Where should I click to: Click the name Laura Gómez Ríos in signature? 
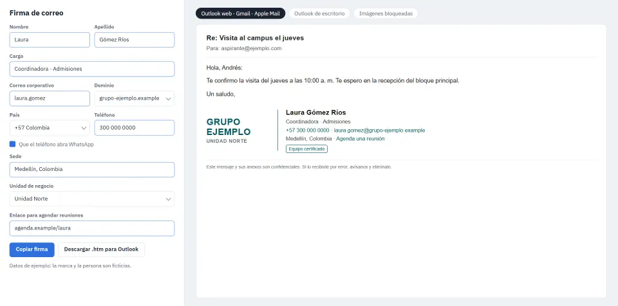[315, 113]
